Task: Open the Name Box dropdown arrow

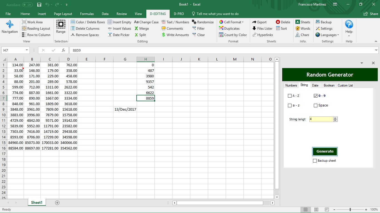Action: (x=27, y=50)
